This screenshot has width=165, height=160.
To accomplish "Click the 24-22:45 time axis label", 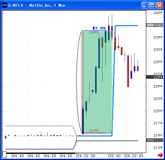I will [134, 156].
